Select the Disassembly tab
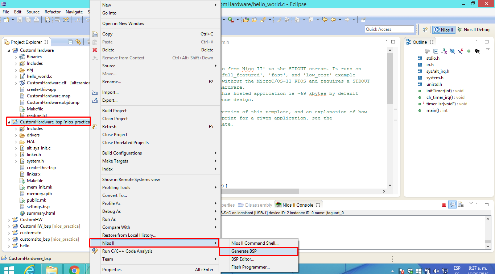The width and height of the screenshot is (495, 274). pos(256,205)
